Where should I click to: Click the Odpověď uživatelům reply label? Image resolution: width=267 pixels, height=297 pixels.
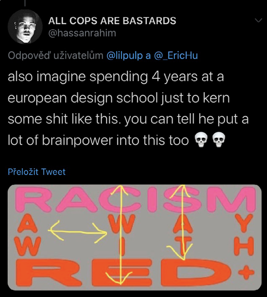coord(55,55)
